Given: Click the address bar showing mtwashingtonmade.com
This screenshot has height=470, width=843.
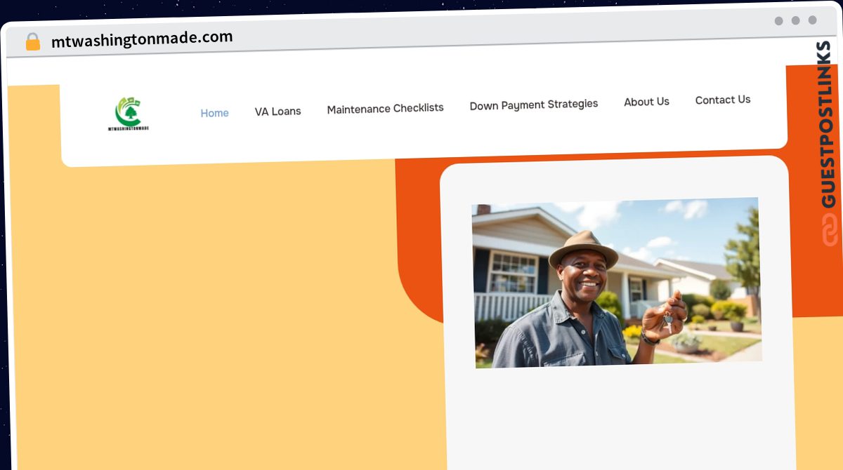Looking at the screenshot, I should 141,36.
